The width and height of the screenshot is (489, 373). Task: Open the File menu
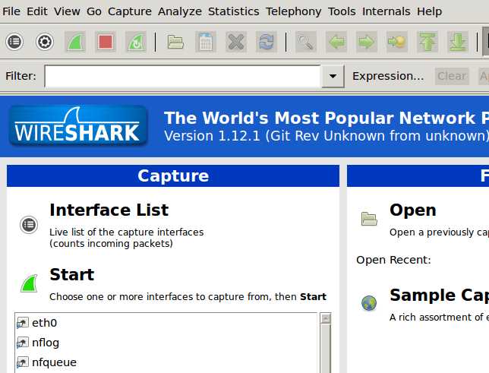[11, 11]
